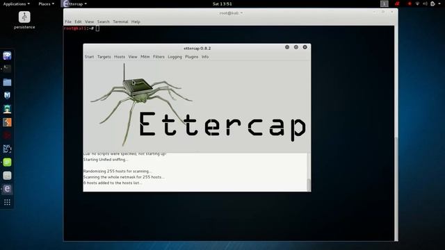Open the Files folder dock icon
This screenshot has width=445, height=250.
[x=7, y=82]
